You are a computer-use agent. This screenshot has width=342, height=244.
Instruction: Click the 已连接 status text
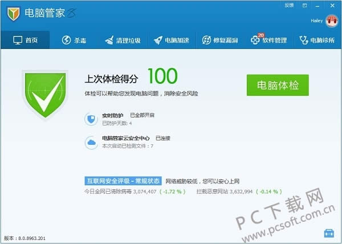coord(162,138)
